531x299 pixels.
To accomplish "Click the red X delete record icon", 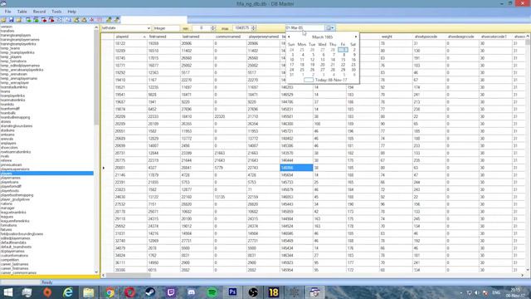I will tap(92, 20).
